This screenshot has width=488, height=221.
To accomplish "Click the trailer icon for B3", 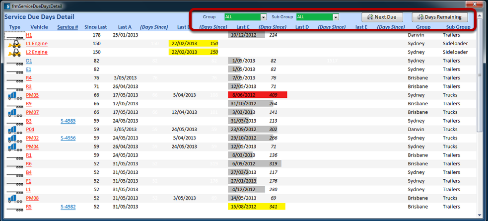I will coord(15,123).
